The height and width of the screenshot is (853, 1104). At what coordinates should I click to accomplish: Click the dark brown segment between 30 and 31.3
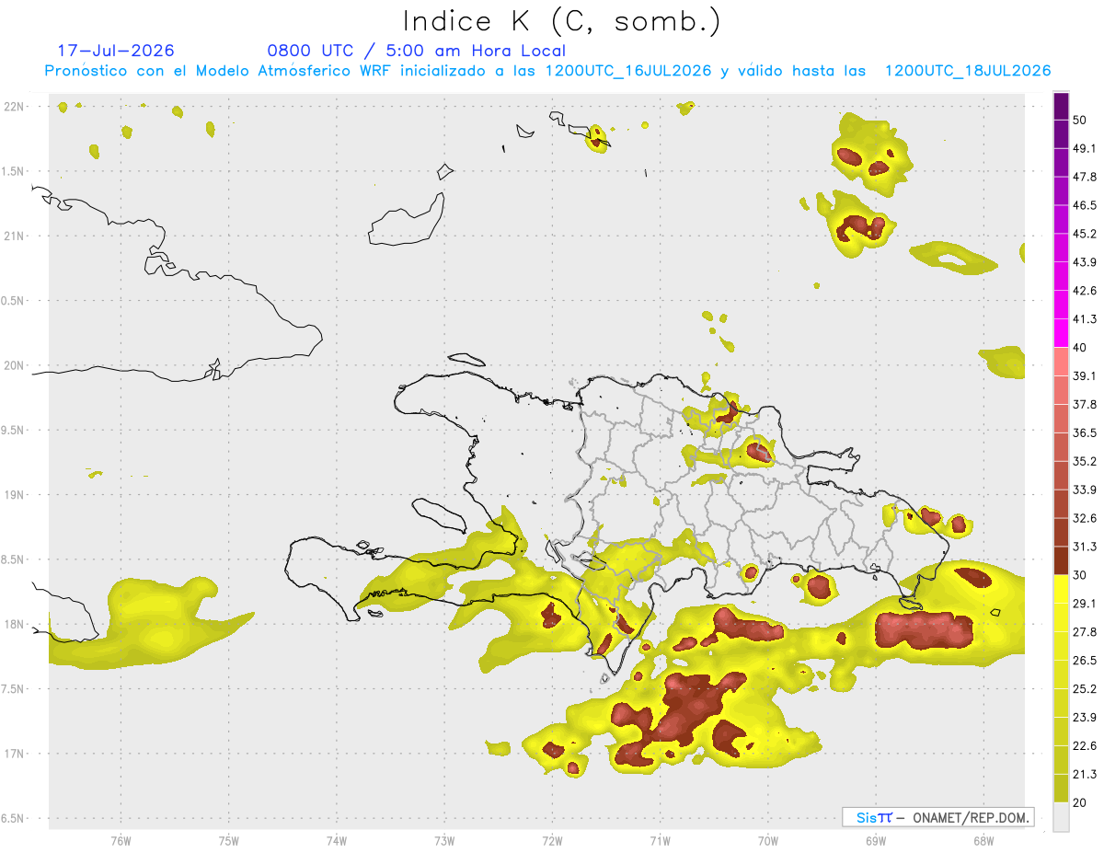pos(1061,560)
